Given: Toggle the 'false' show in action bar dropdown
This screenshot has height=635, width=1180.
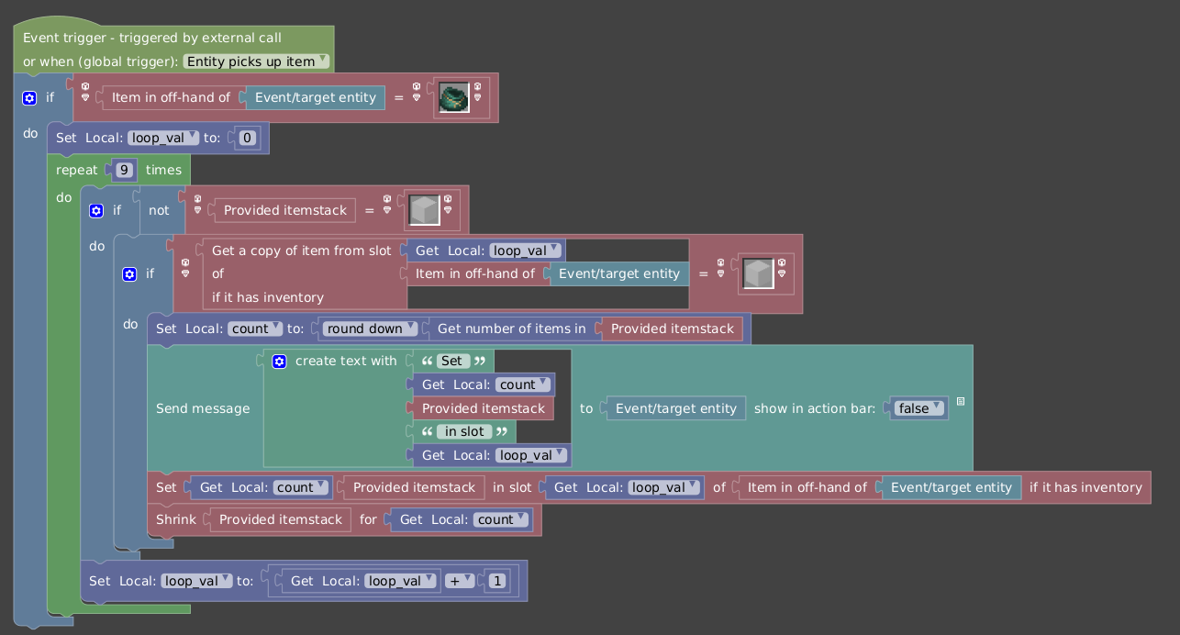Looking at the screenshot, I should point(918,408).
